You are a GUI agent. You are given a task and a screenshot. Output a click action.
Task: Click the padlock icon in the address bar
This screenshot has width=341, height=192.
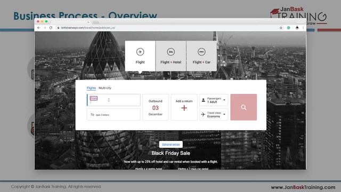58,28
